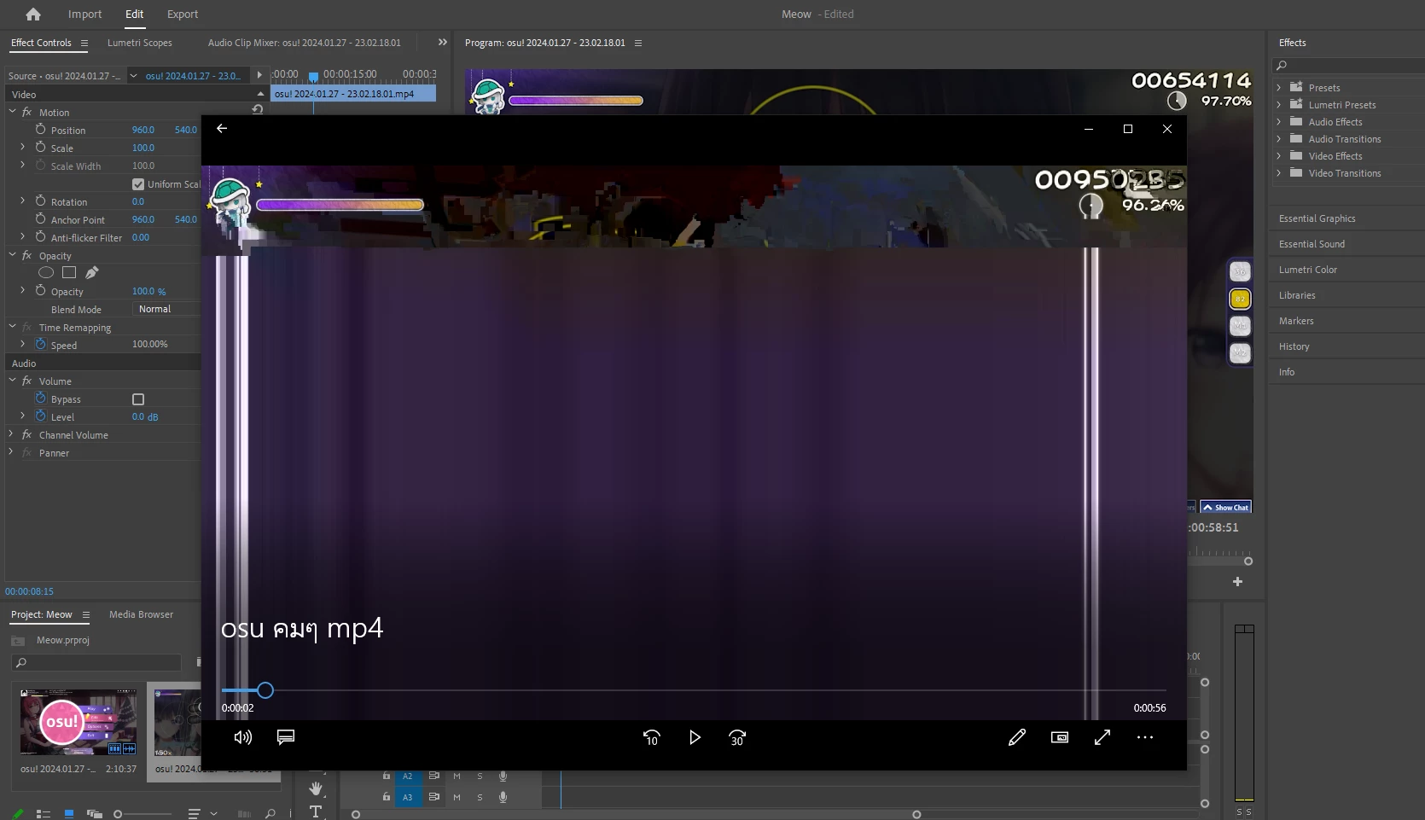Click the video player seek slider handle
Image resolution: width=1425 pixels, height=820 pixels.
(x=265, y=689)
